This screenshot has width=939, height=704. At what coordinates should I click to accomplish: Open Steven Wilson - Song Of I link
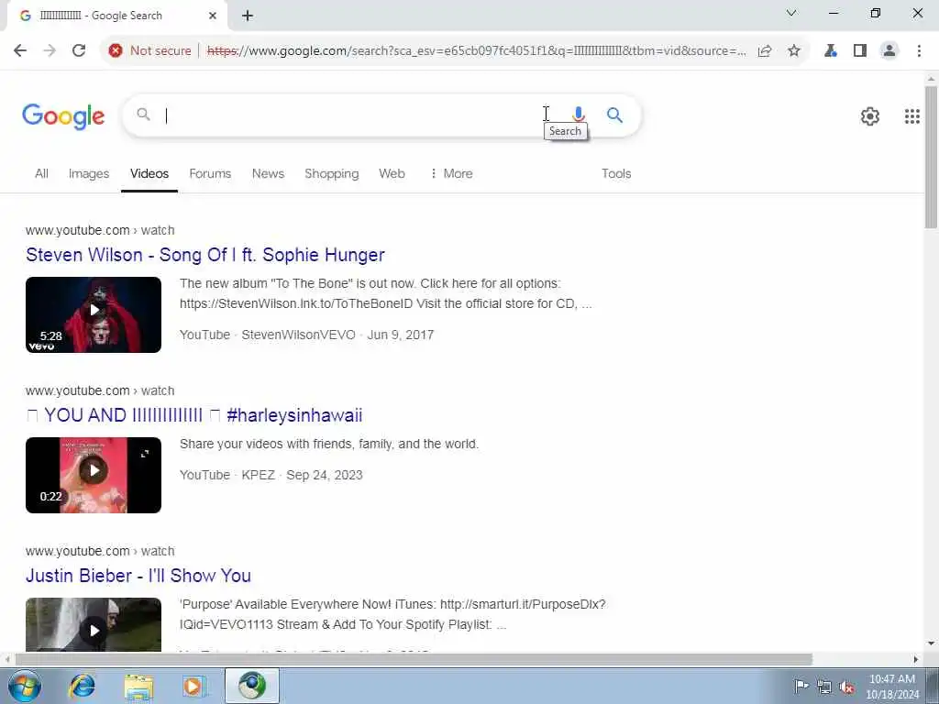[x=204, y=255]
